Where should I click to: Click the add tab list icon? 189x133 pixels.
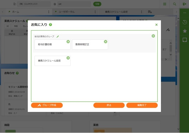[x=150, y=12]
